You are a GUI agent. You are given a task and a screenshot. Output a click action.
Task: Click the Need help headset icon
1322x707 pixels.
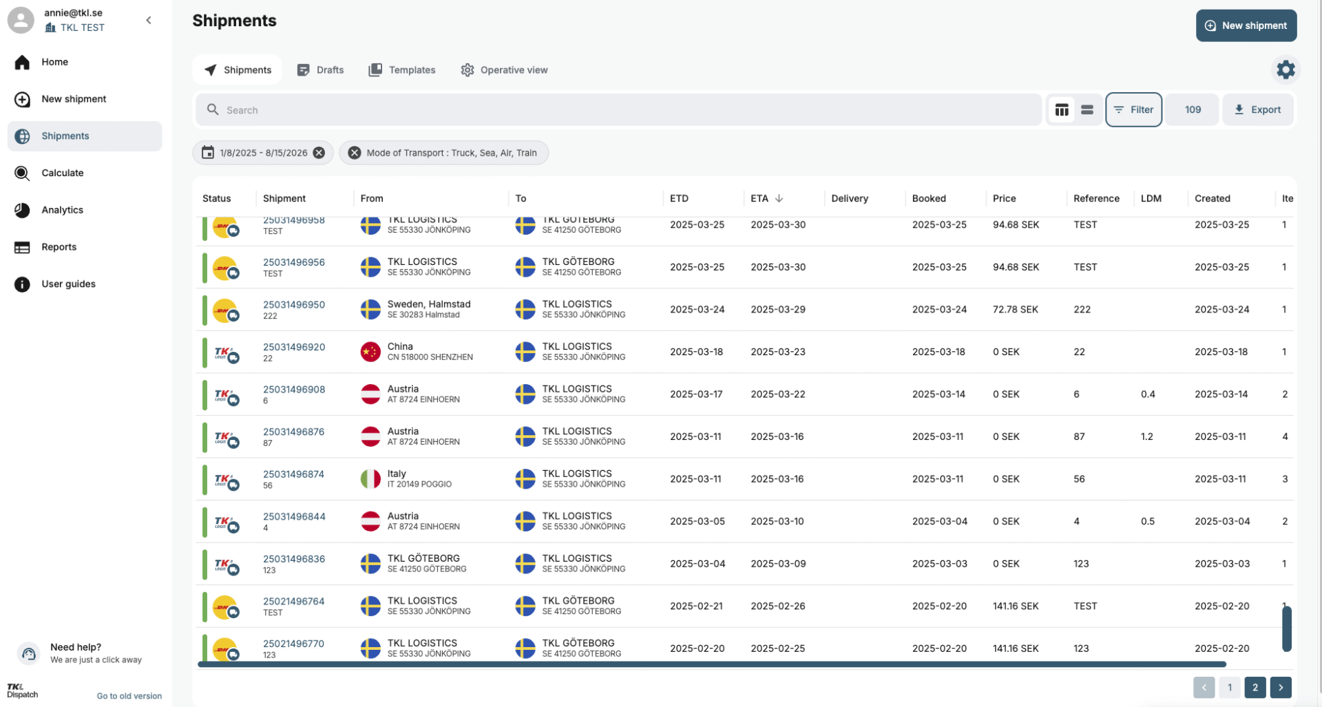[x=29, y=653]
